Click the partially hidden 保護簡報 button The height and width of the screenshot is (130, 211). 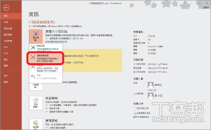(x=36, y=87)
